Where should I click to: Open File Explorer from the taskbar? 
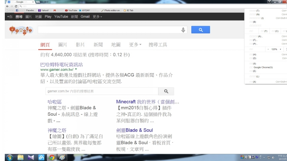[x=20, y=157]
